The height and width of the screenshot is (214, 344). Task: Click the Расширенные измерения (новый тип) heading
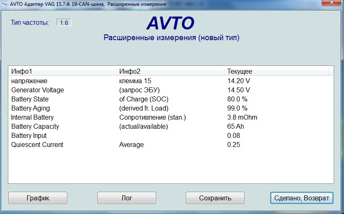click(171, 38)
